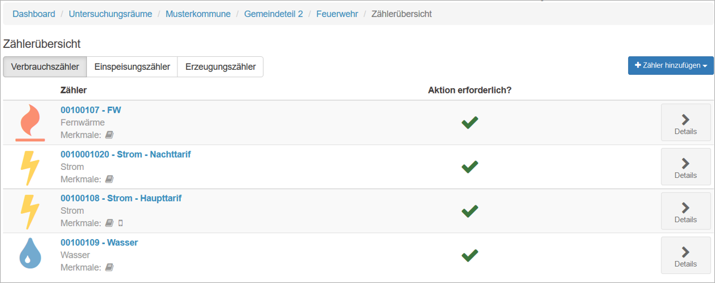Image resolution: width=715 pixels, height=283 pixels.
Task: Click the lightning icon for Strom Nachttarif
Action: 30,168
